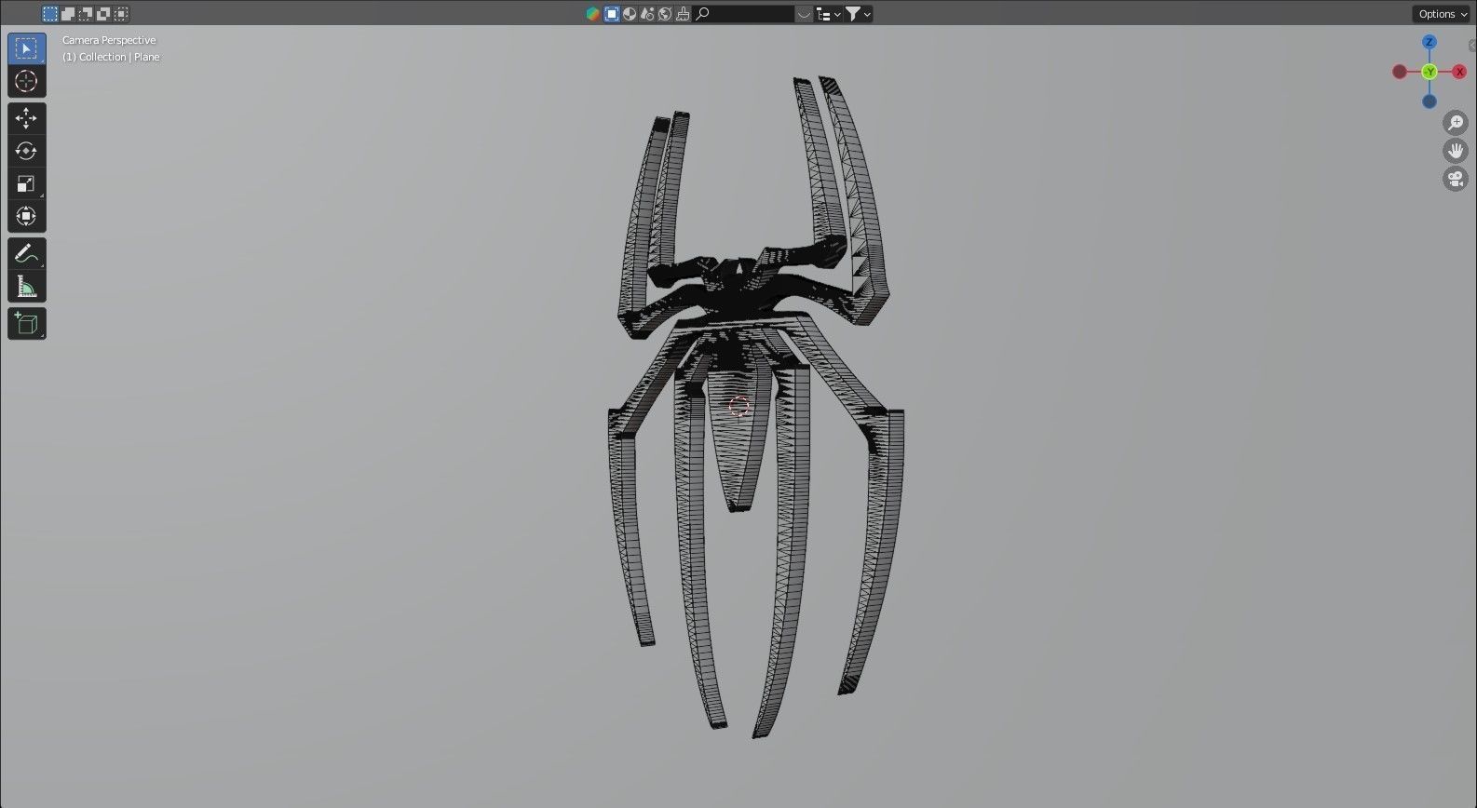Select the Scale tool
This screenshot has height=808, width=1477.
26,183
